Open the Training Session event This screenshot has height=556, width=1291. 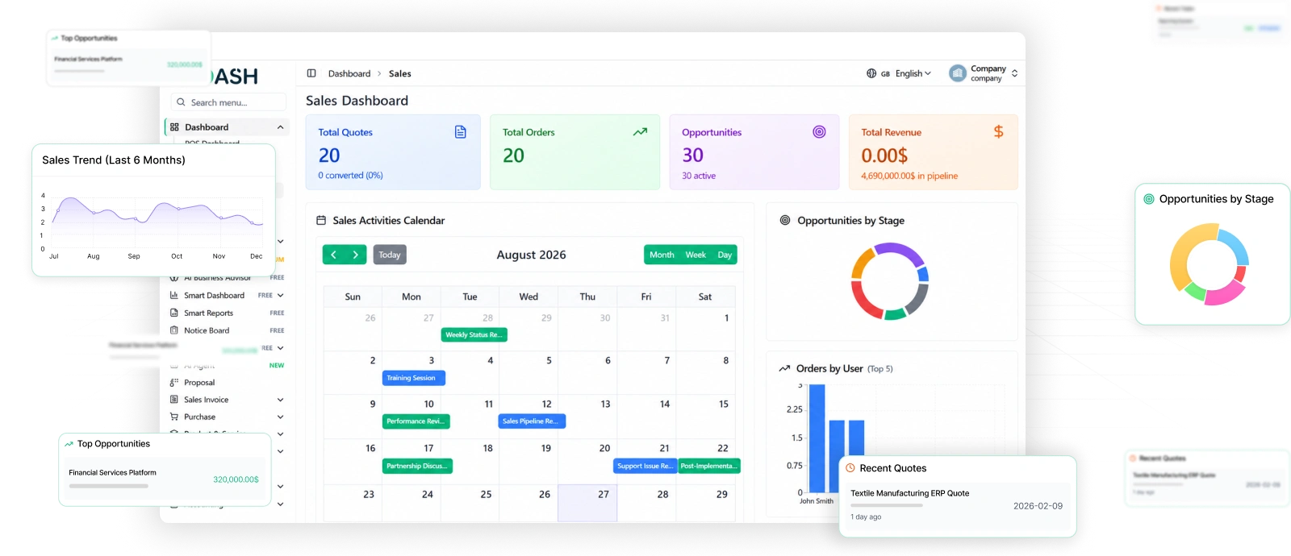[x=414, y=378]
